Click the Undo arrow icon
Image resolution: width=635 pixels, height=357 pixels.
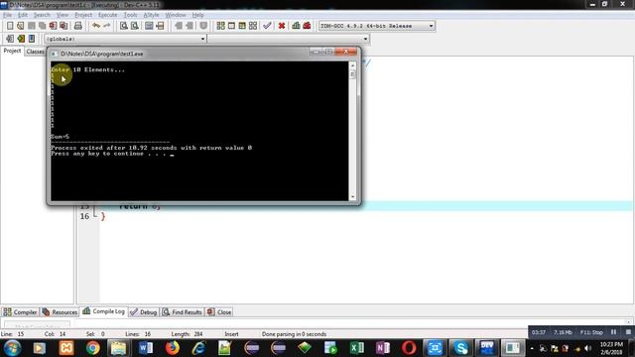pyautogui.click(x=96, y=26)
